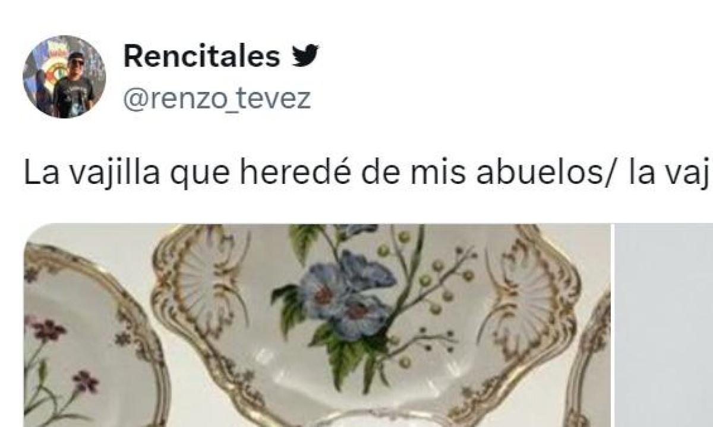Open the Rencitales display name link
The image size is (713, 427).
point(202,56)
